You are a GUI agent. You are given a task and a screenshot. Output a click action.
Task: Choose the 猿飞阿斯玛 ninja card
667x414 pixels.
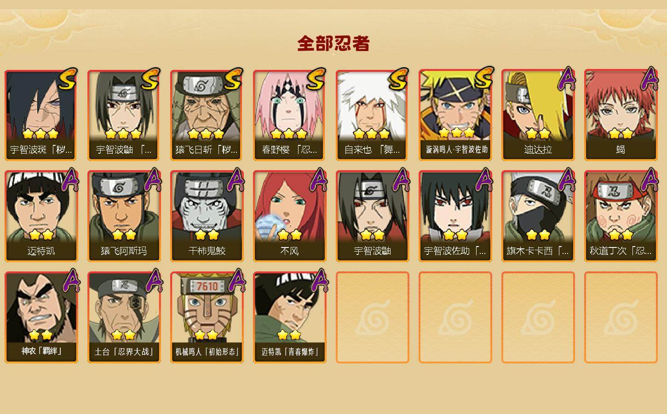click(124, 216)
